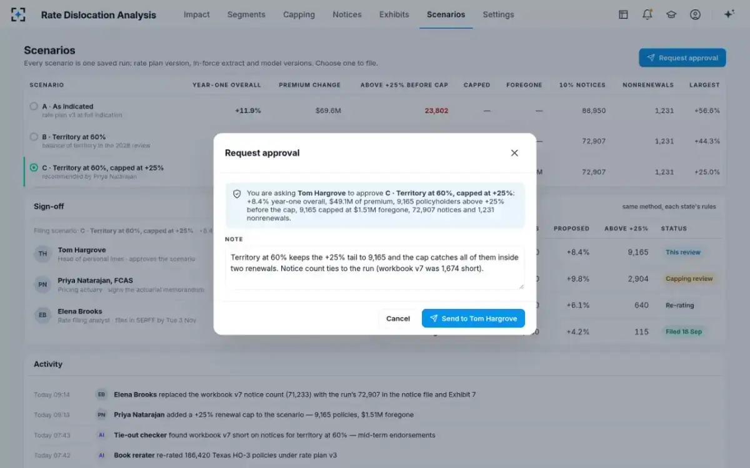
Task: Click the 'Capping review' status badge
Action: [689, 279]
